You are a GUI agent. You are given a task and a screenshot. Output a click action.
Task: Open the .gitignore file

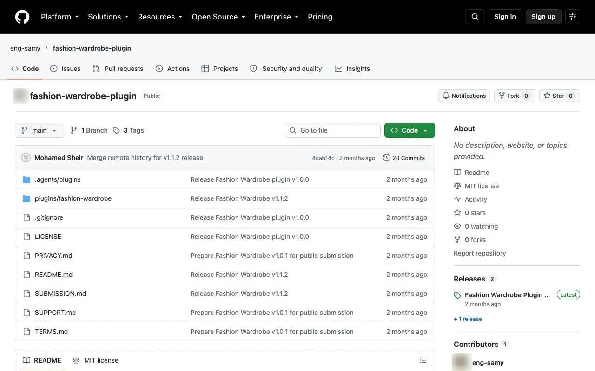point(49,217)
